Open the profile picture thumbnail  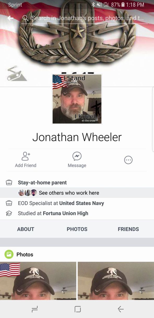coord(77,99)
